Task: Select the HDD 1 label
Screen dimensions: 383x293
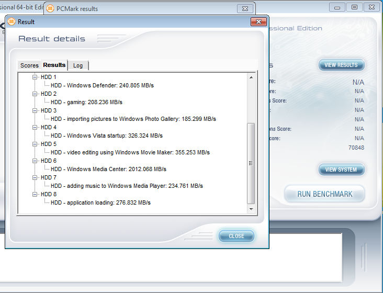Action: point(48,77)
